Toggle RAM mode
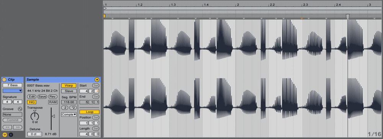This screenshot has width=383, height=139. tap(53, 102)
